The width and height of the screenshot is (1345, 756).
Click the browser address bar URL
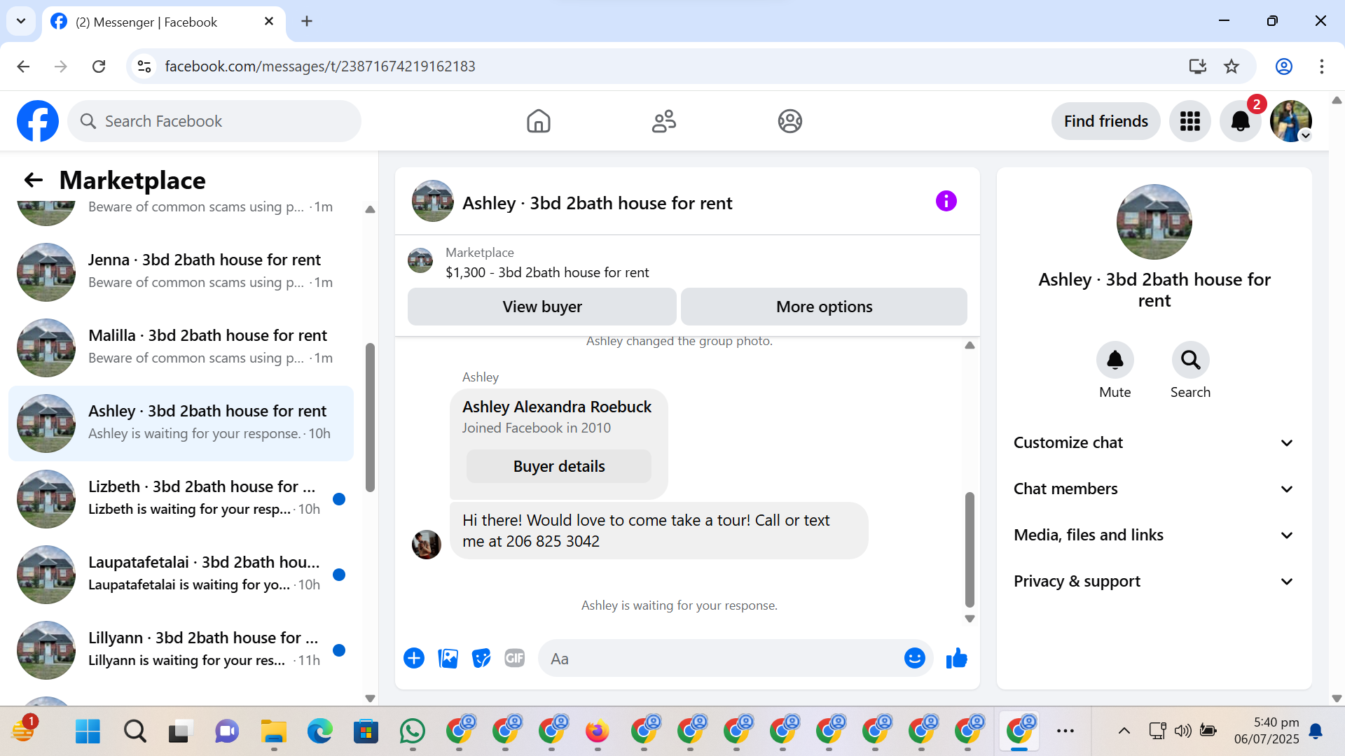(x=320, y=66)
